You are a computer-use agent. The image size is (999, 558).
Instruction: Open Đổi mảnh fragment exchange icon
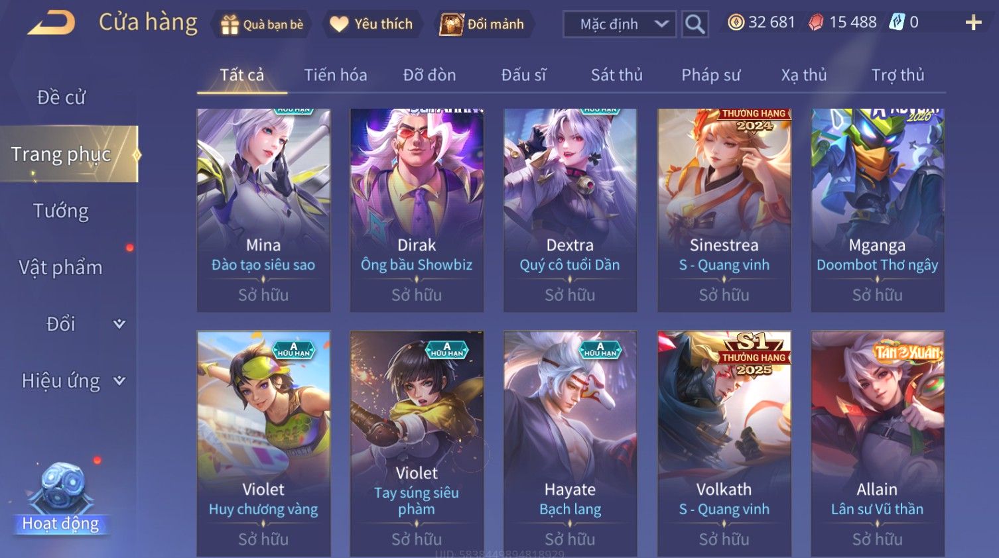tap(452, 25)
